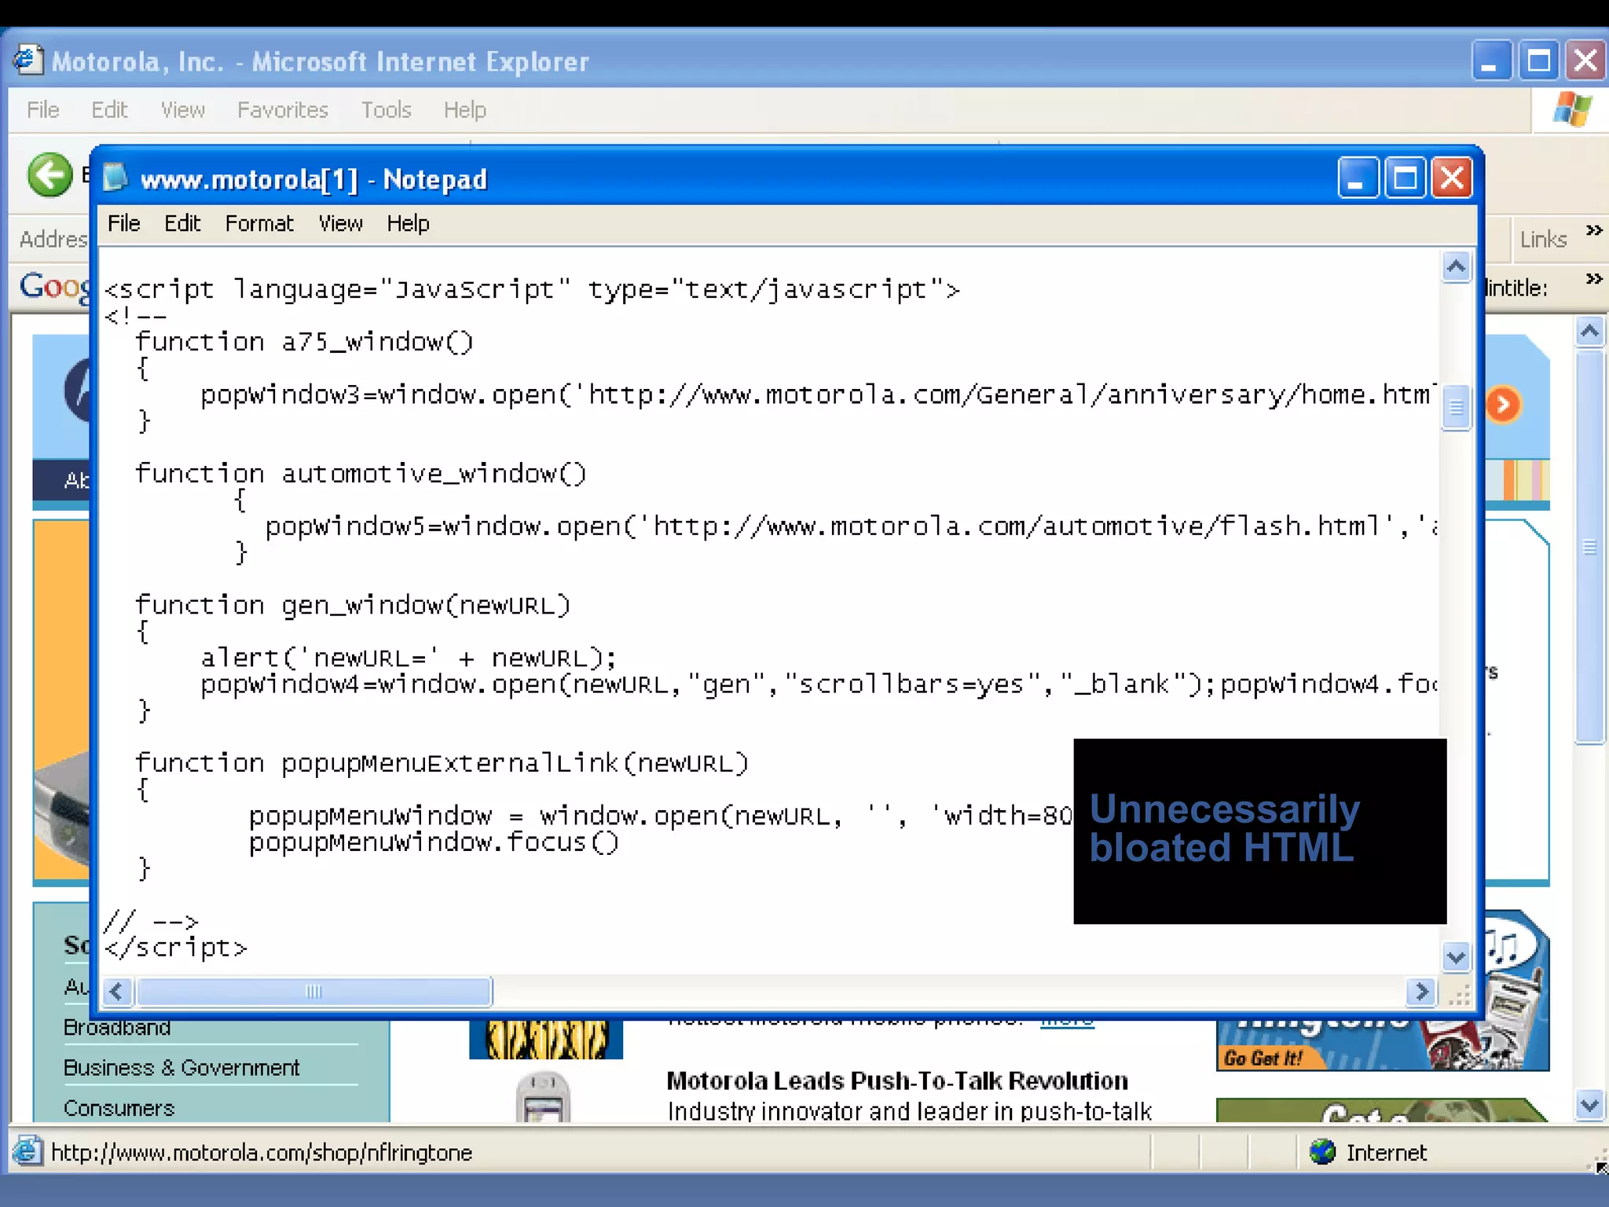Screen dimensions: 1609x1207
Task: Click IE page scrollbar up arrow
Action: click(1589, 332)
